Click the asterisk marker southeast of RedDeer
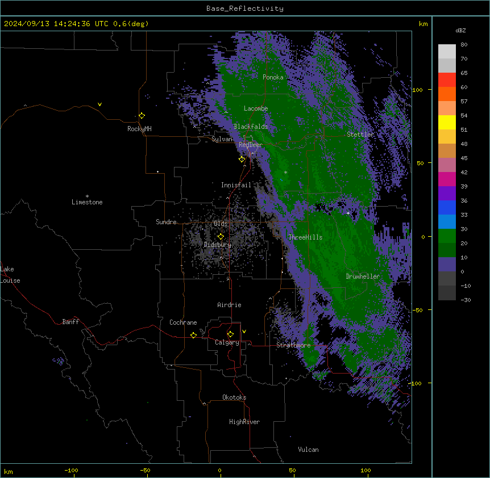The image size is (490, 478). pyautogui.click(x=285, y=172)
